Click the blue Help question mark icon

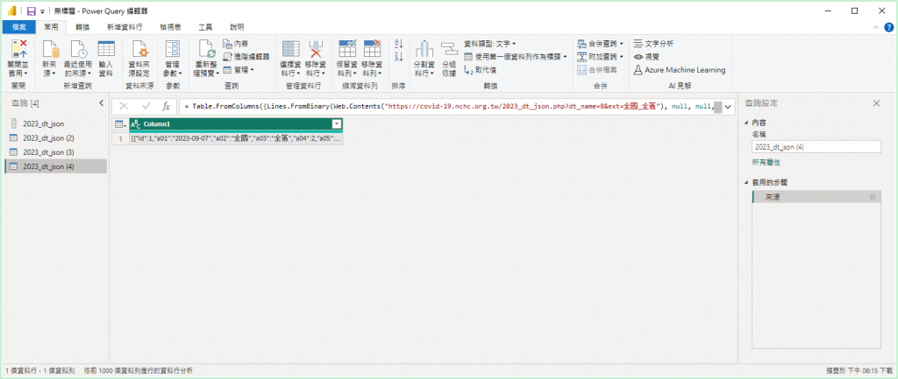(888, 27)
